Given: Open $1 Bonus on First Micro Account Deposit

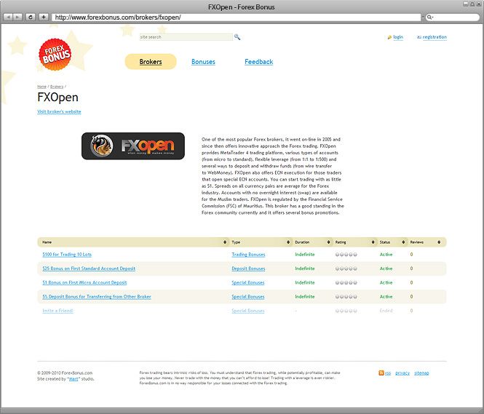Looking at the screenshot, I should click(84, 282).
